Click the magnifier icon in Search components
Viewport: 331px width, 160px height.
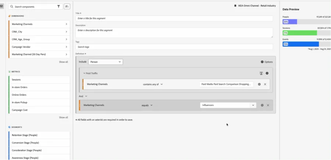click(x=12, y=7)
